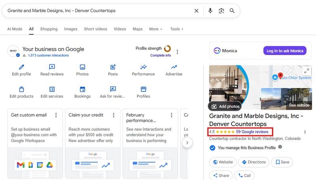Image resolution: width=316 pixels, height=180 pixels.
Task: Click Log in to ask Monica
Action: [285, 51]
